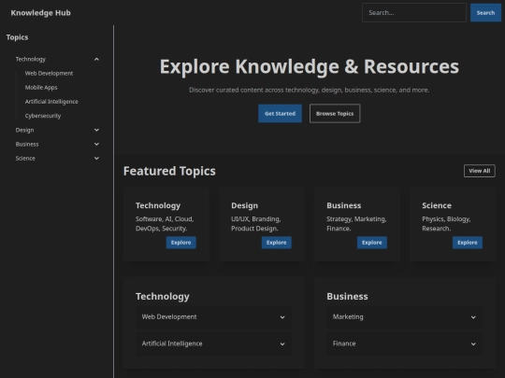This screenshot has height=378, width=505.
Task: Collapse the Technology sidebar chevron
Action: coord(96,59)
